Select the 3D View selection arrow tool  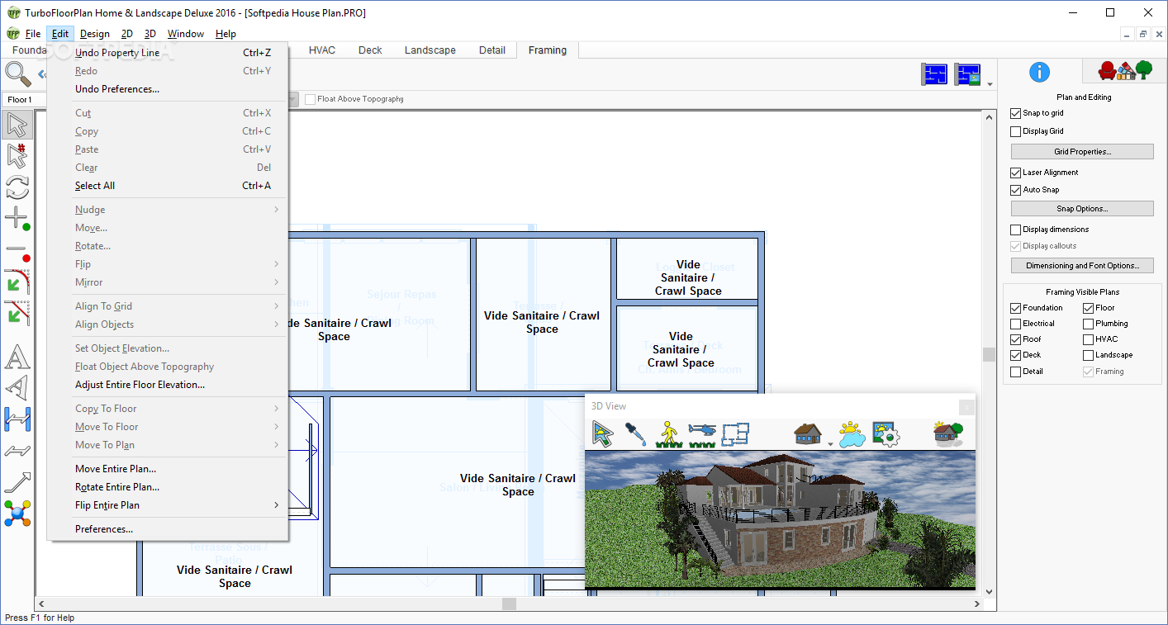603,433
